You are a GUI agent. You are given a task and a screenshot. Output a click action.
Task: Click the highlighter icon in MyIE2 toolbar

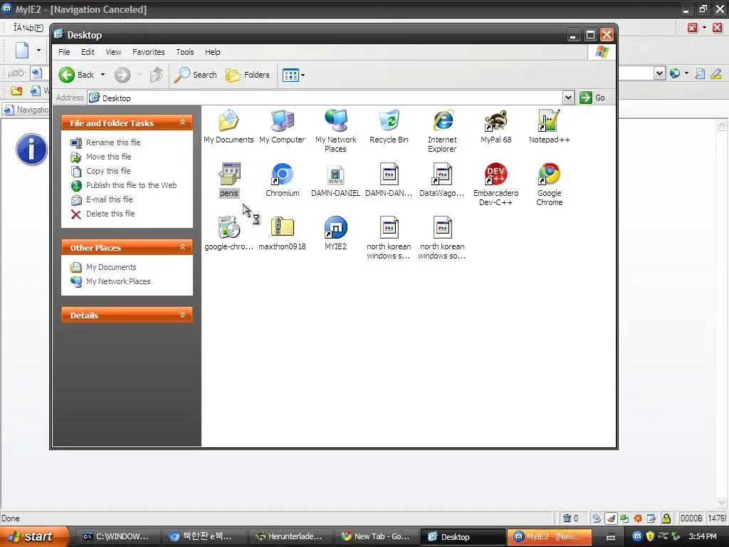pos(715,73)
